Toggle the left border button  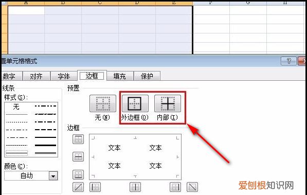pos(95,187)
